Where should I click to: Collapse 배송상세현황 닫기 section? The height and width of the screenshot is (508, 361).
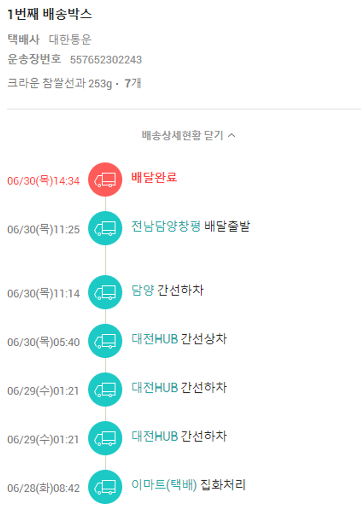coord(183,136)
